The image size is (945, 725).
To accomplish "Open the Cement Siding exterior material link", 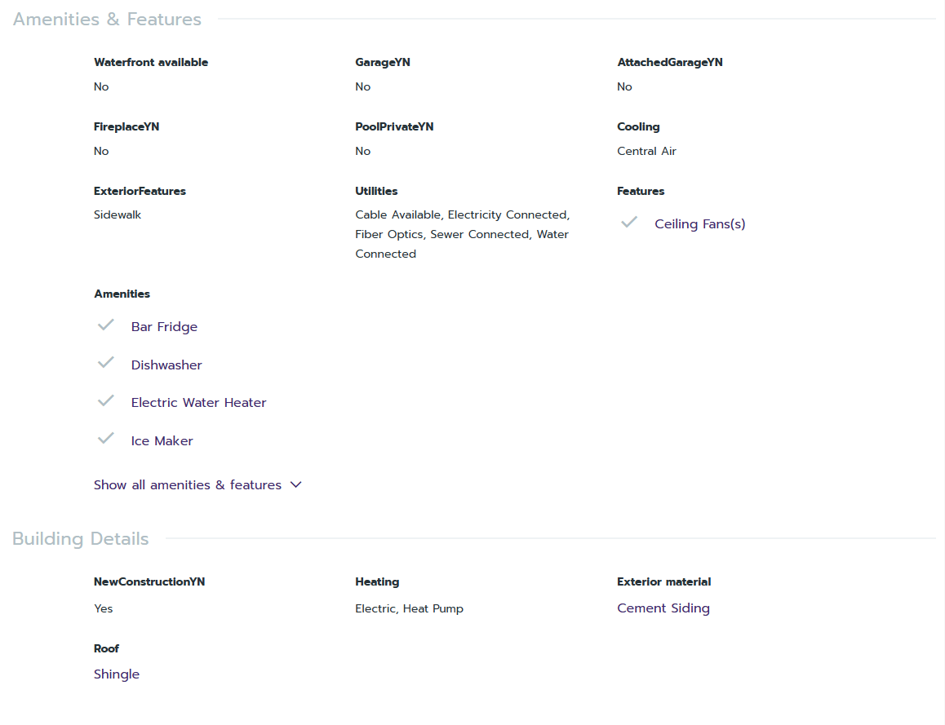I will (x=663, y=608).
